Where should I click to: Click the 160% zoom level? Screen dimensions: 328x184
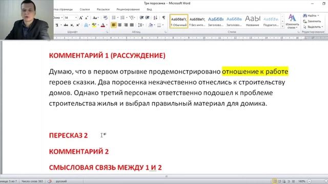302,181
